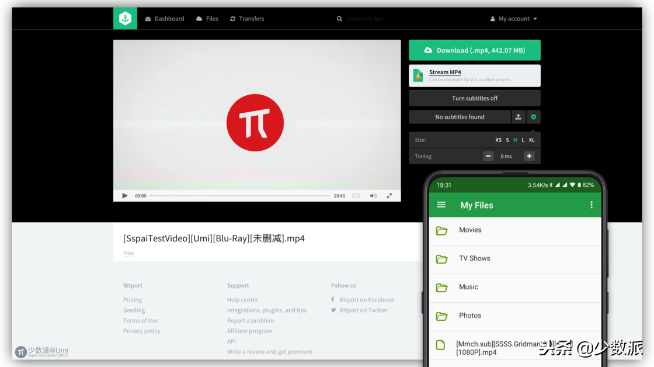This screenshot has height=367, width=654.
Task: Expand the My account dropdown
Action: pyautogui.click(x=513, y=19)
